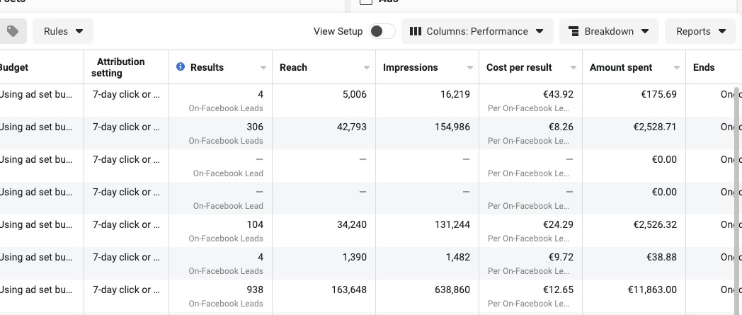Click reach value 5,006
This screenshot has width=742, height=315.
click(355, 94)
